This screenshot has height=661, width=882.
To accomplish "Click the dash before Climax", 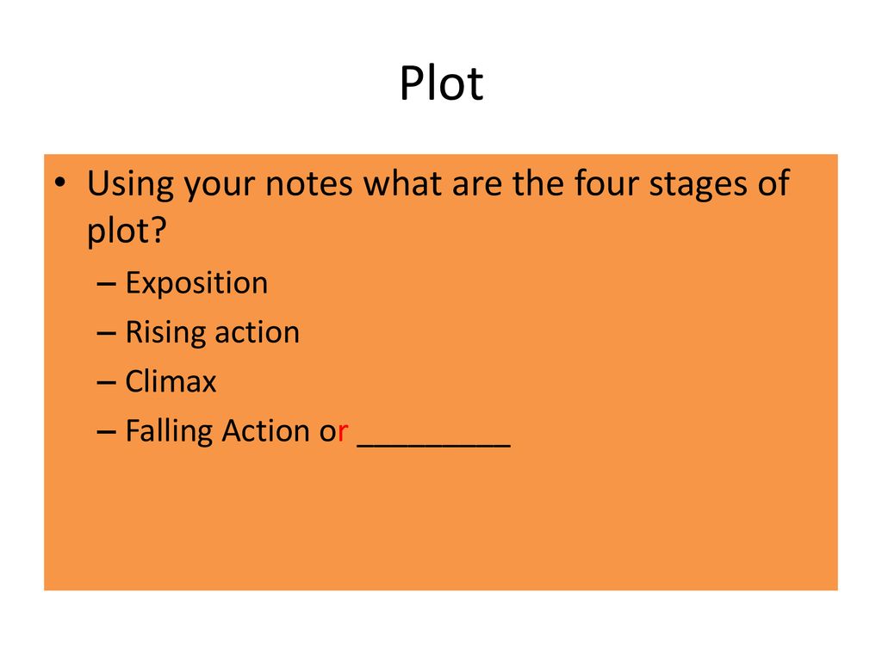I will point(106,383).
